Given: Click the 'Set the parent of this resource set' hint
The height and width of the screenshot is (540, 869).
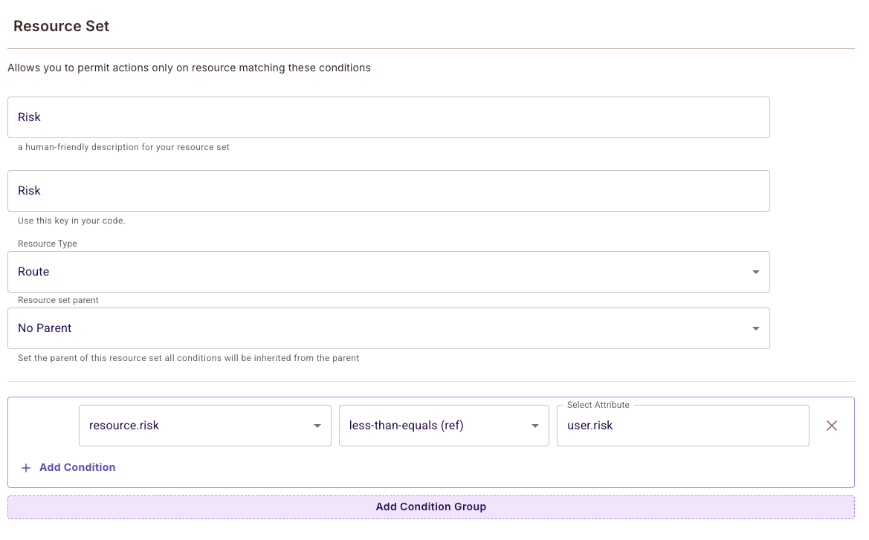Looking at the screenshot, I should (x=188, y=358).
